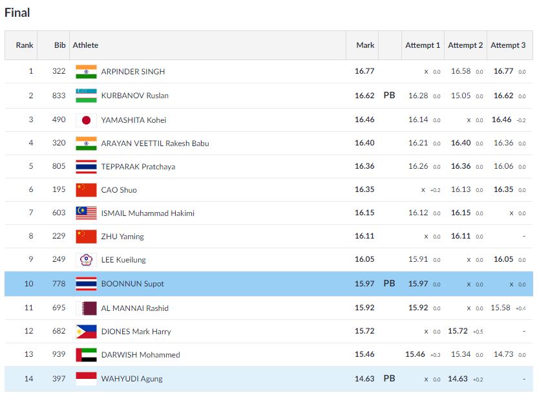Viewport: 548px width, 406px height.
Task: Click China flag beside CAO Shuo
Action: tap(86, 190)
